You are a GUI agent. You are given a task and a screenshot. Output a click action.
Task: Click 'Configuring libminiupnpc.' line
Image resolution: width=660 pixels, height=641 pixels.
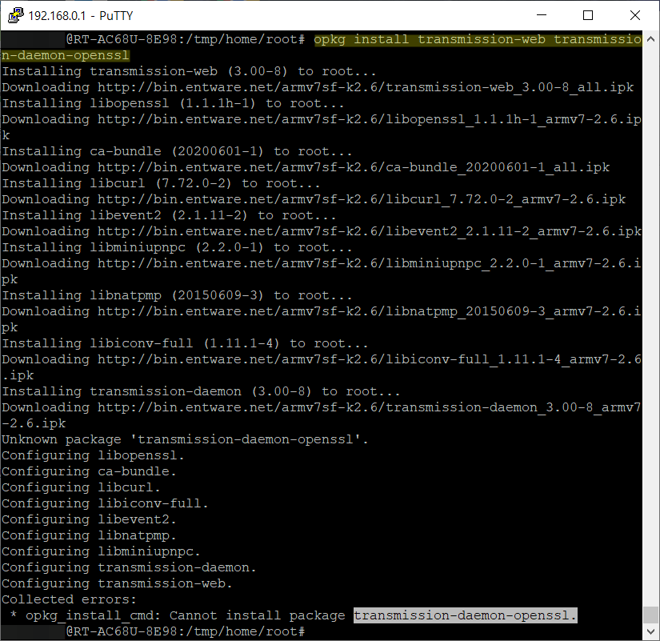(x=101, y=551)
